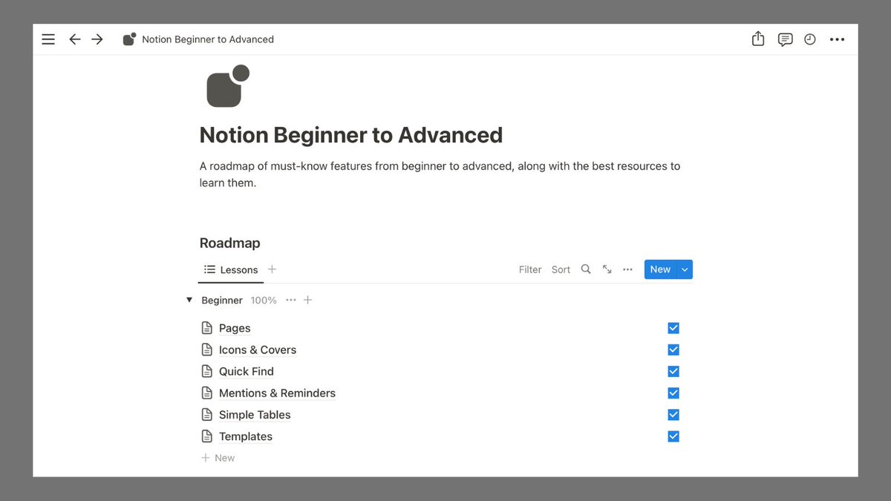
Task: Click the page icon beside Simple Tables
Action: (207, 414)
